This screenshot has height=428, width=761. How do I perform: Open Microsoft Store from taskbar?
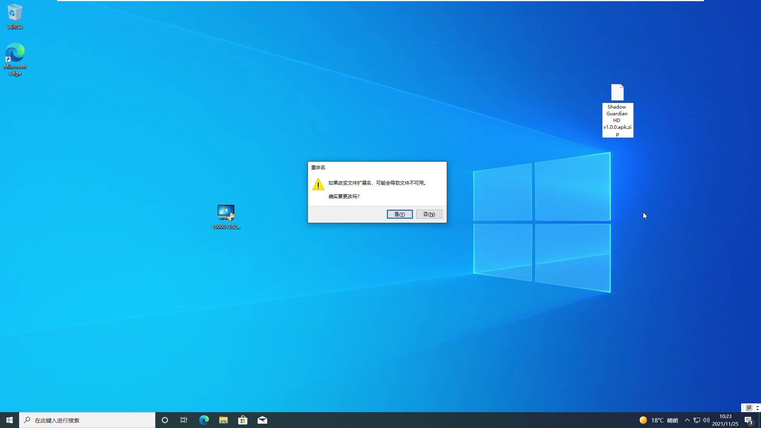[x=243, y=420]
